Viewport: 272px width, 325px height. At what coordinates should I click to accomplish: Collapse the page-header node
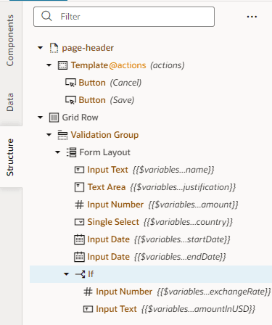pos(41,48)
